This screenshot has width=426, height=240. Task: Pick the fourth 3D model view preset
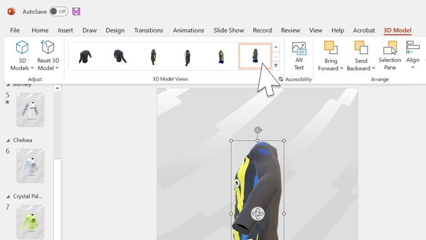tap(187, 57)
